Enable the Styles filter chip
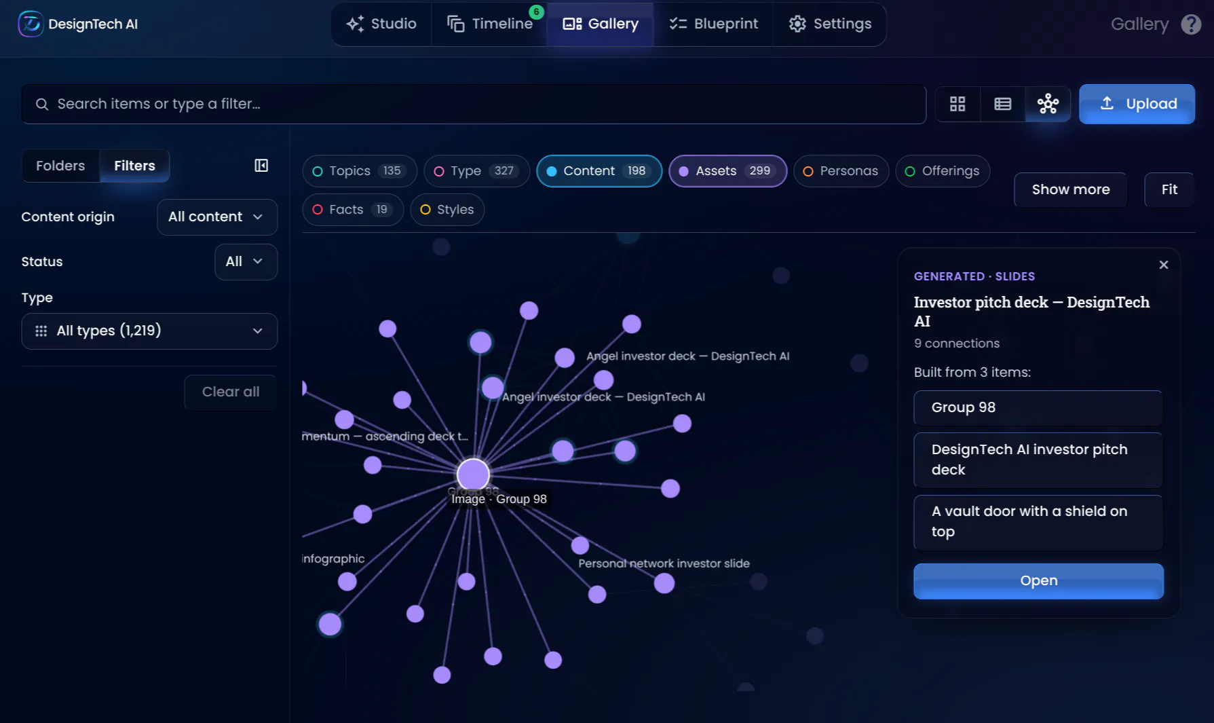 (447, 210)
